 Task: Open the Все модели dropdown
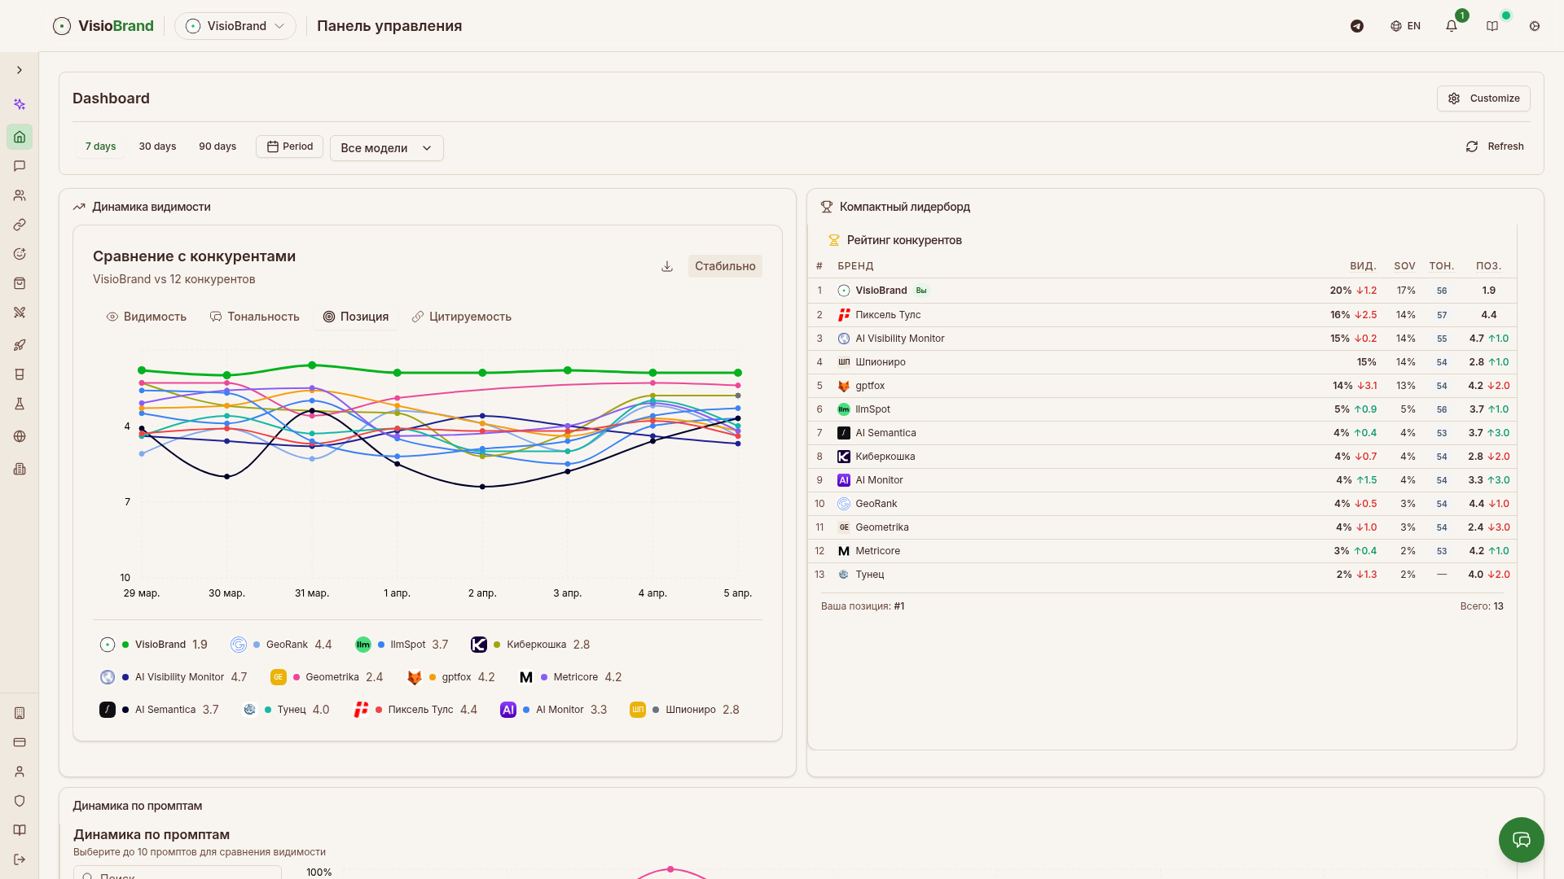coord(386,148)
